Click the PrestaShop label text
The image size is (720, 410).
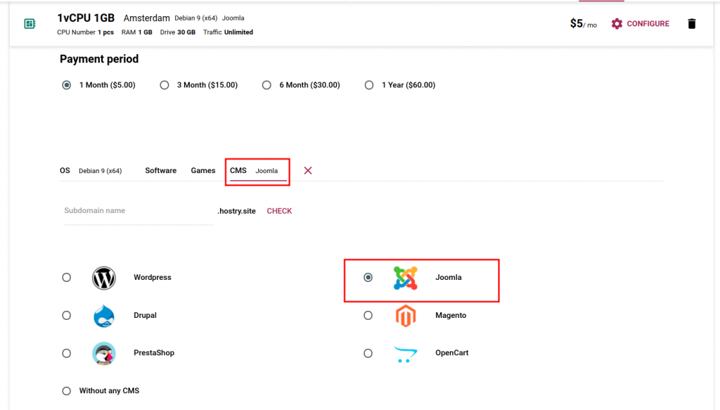point(154,353)
